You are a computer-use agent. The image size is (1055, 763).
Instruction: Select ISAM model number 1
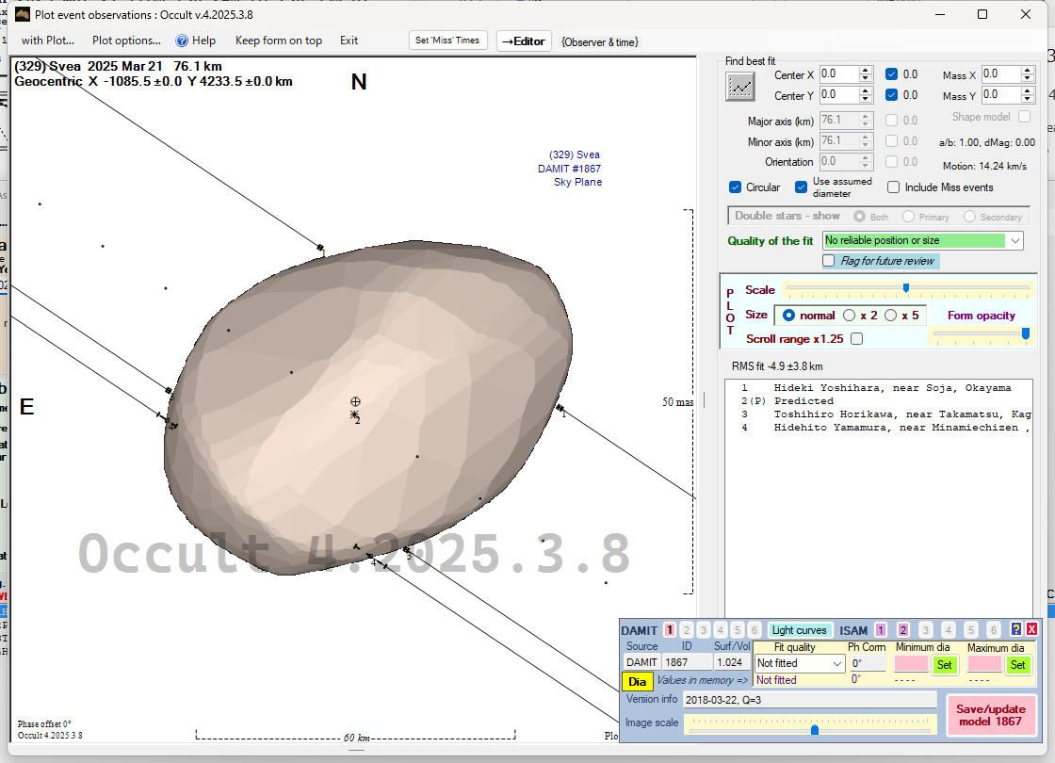click(880, 630)
